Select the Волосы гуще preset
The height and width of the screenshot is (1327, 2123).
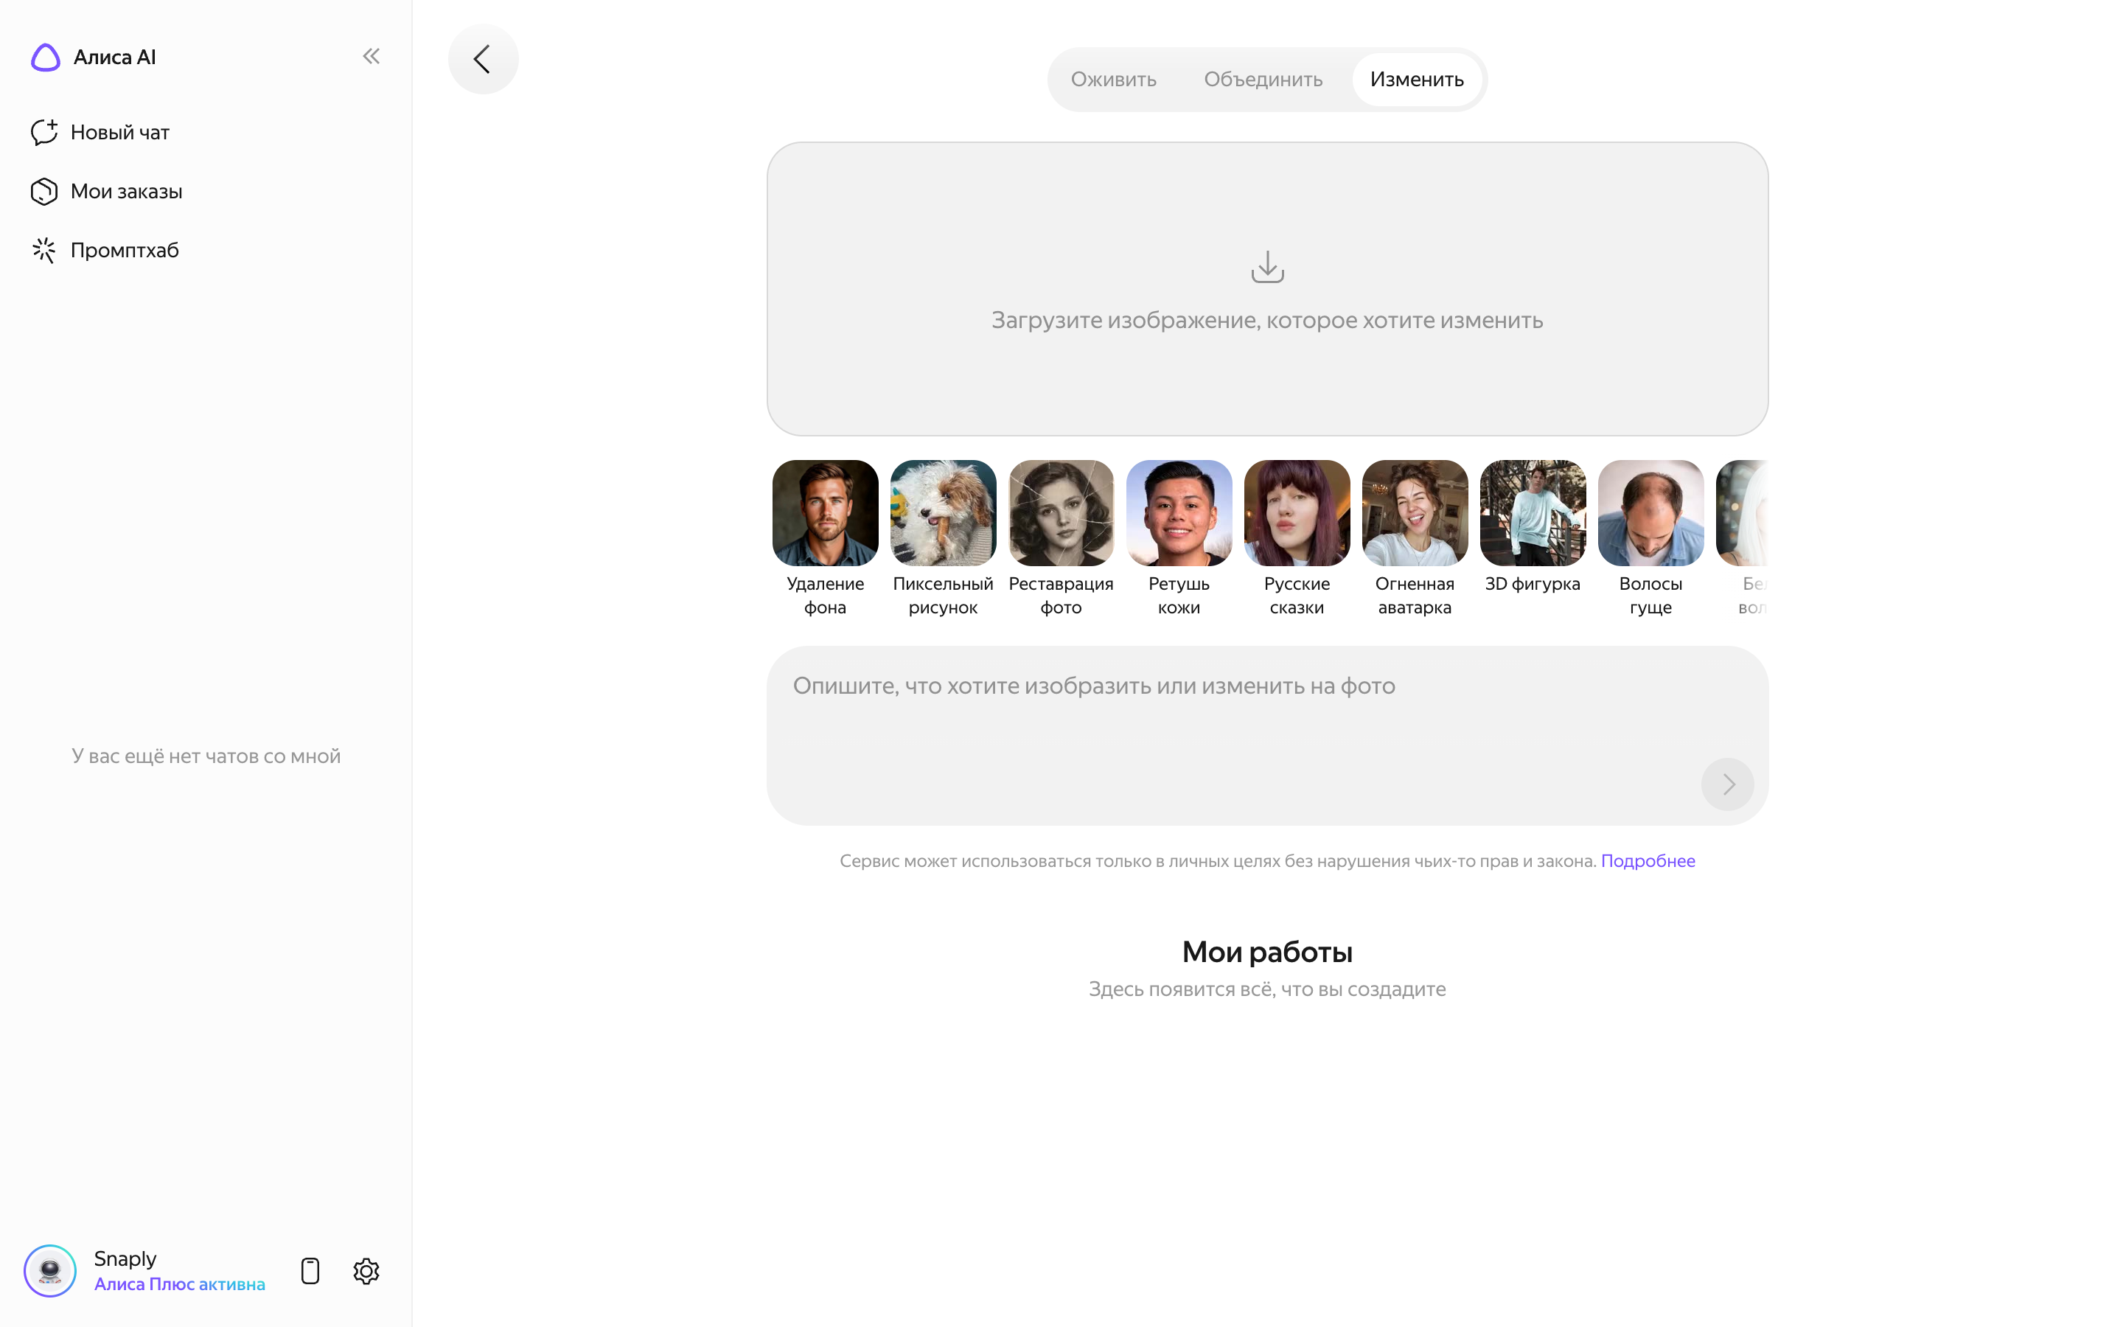1649,538
